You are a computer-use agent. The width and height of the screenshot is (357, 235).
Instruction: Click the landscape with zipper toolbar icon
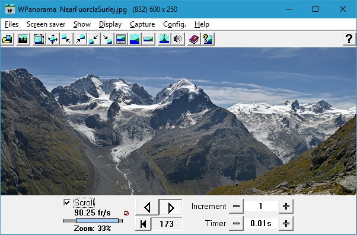(x=164, y=39)
